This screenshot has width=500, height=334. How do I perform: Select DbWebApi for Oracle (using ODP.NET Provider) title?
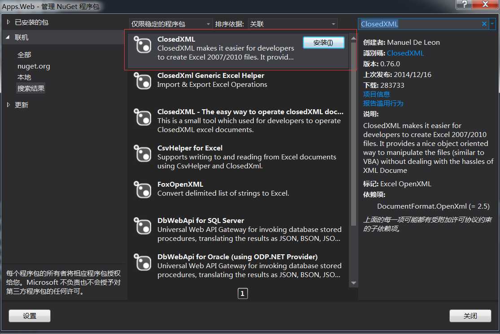(x=238, y=257)
